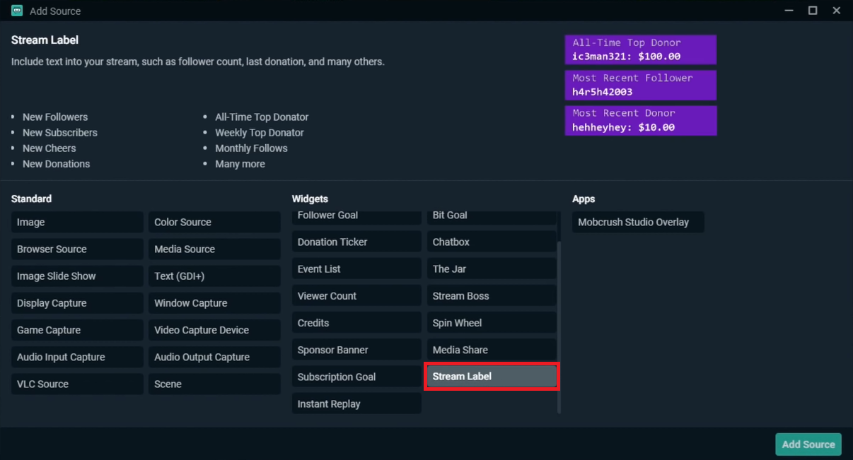The width and height of the screenshot is (853, 460).
Task: Click 'Monthly Follows' text
Action: click(x=251, y=148)
